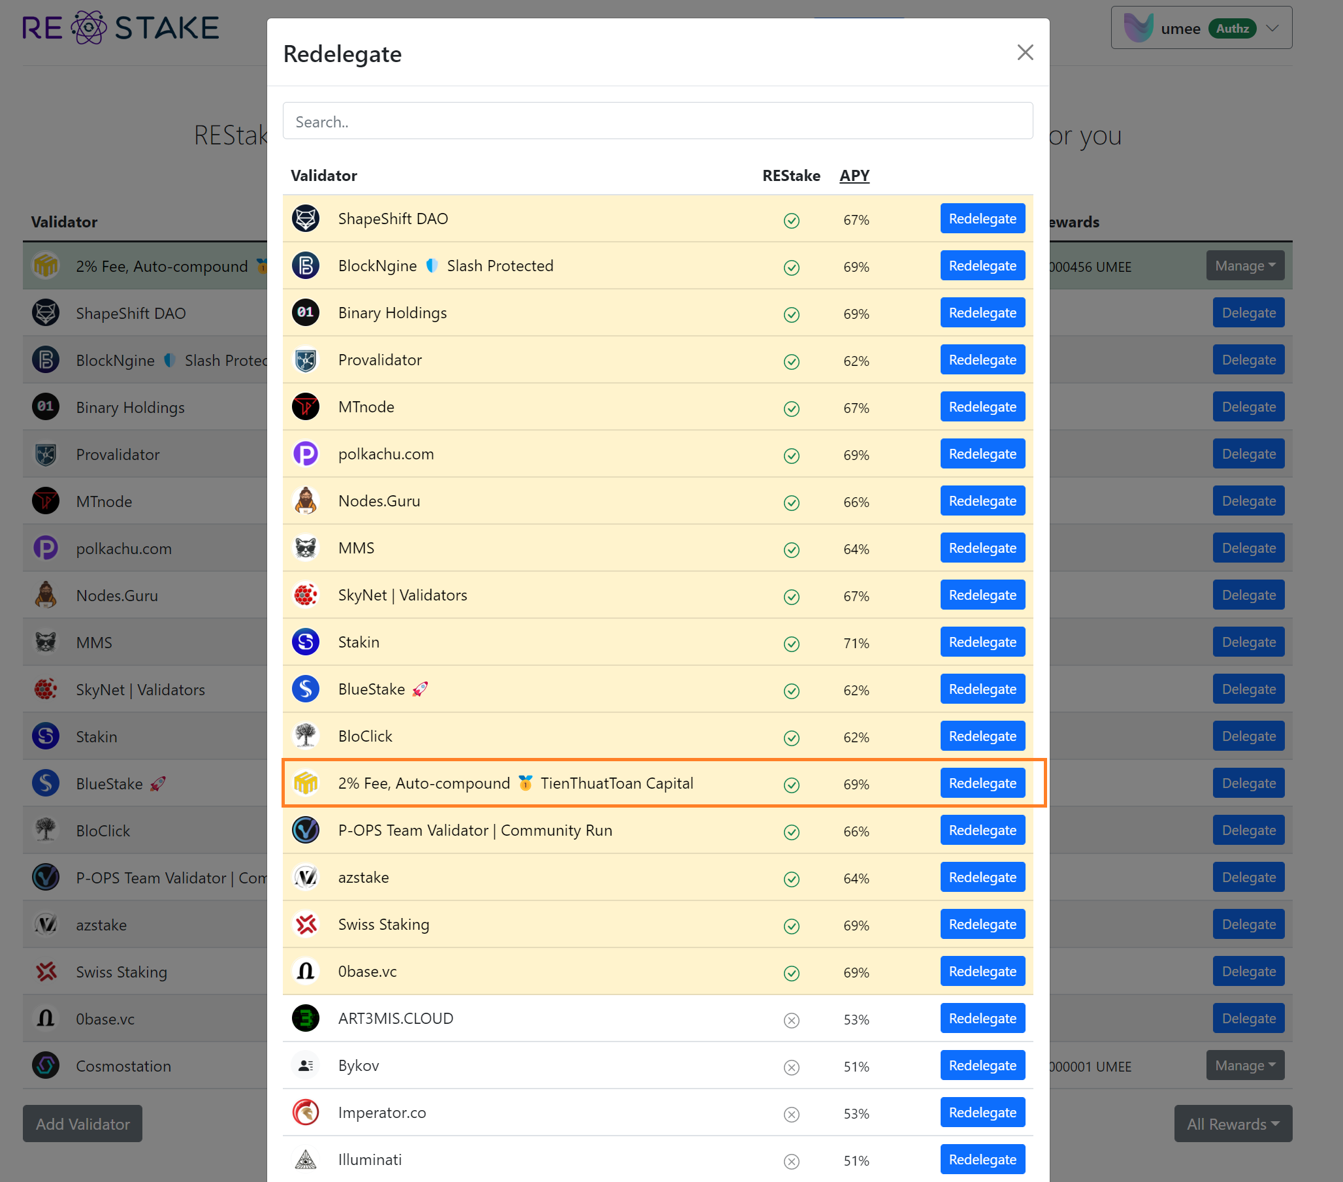Click the Illuminati pyramid logo
1343x1182 pixels.
pos(306,1160)
